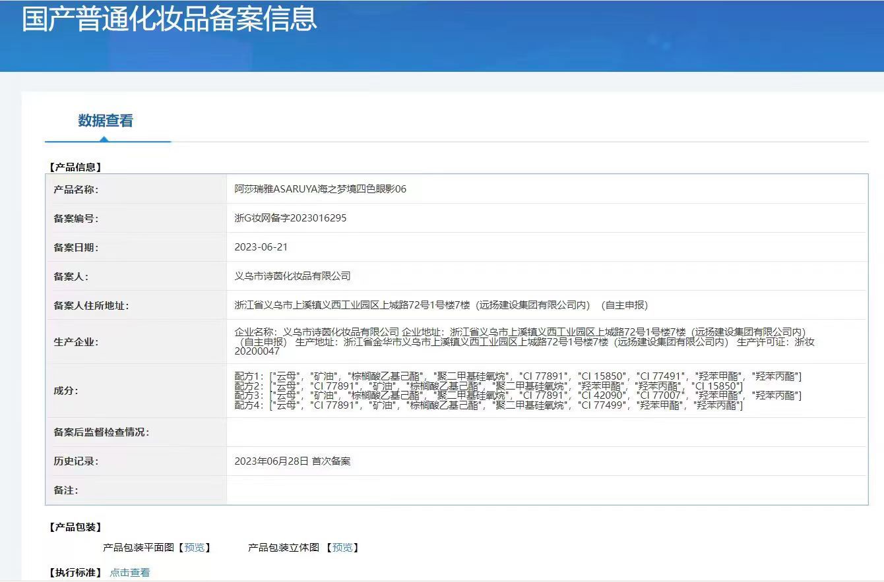Screen dimensions: 884x582
Task: Click the 配方4 ingredient line
Action: tap(489, 405)
